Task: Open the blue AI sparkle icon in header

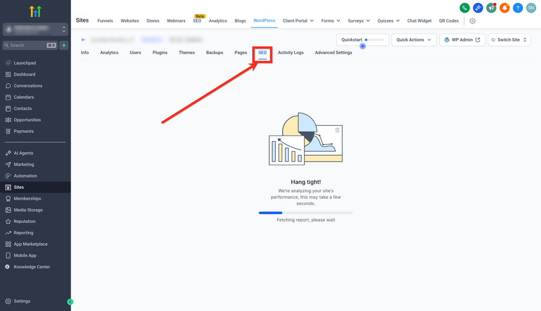Action: point(478,8)
